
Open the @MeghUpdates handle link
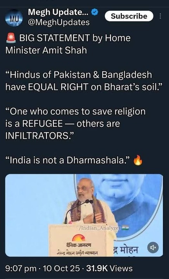(59, 22)
